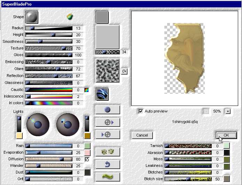Open the green Rain color swatch
Image resolution: width=242 pixels, height=185 pixels.
click(87, 146)
